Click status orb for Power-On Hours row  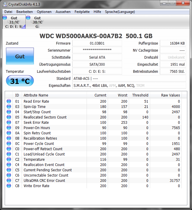click(x=9, y=128)
